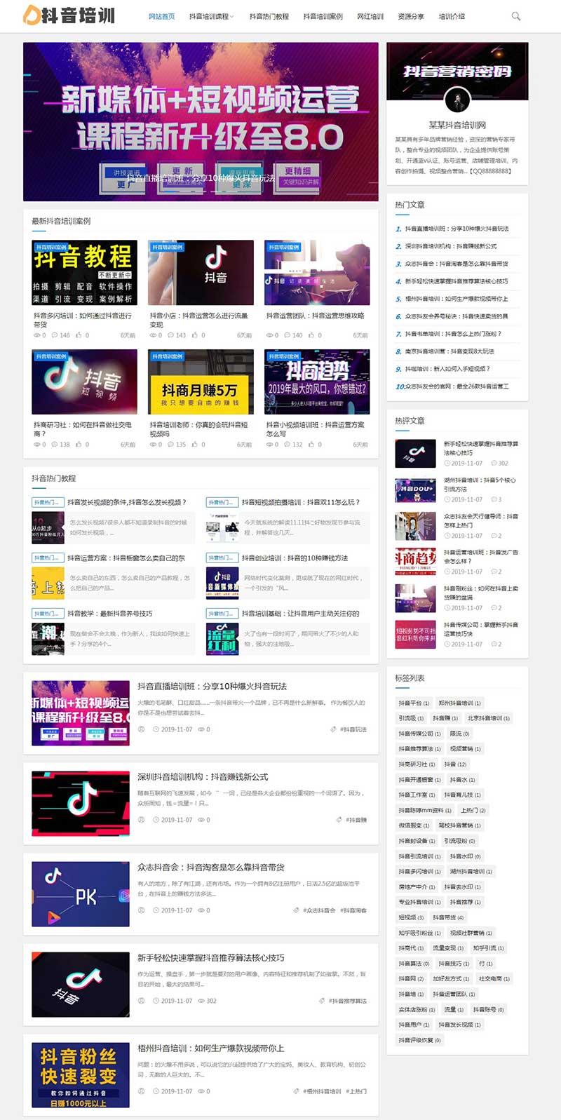Click the views eye icon under 抖音运营团队 card
The width and height of the screenshot is (561, 1120).
click(269, 335)
